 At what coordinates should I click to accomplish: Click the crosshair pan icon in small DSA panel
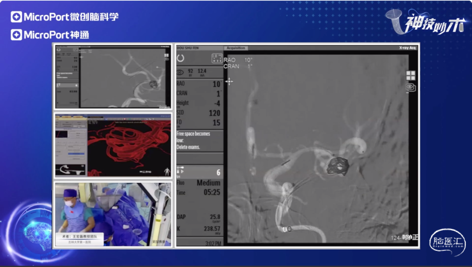81,57
